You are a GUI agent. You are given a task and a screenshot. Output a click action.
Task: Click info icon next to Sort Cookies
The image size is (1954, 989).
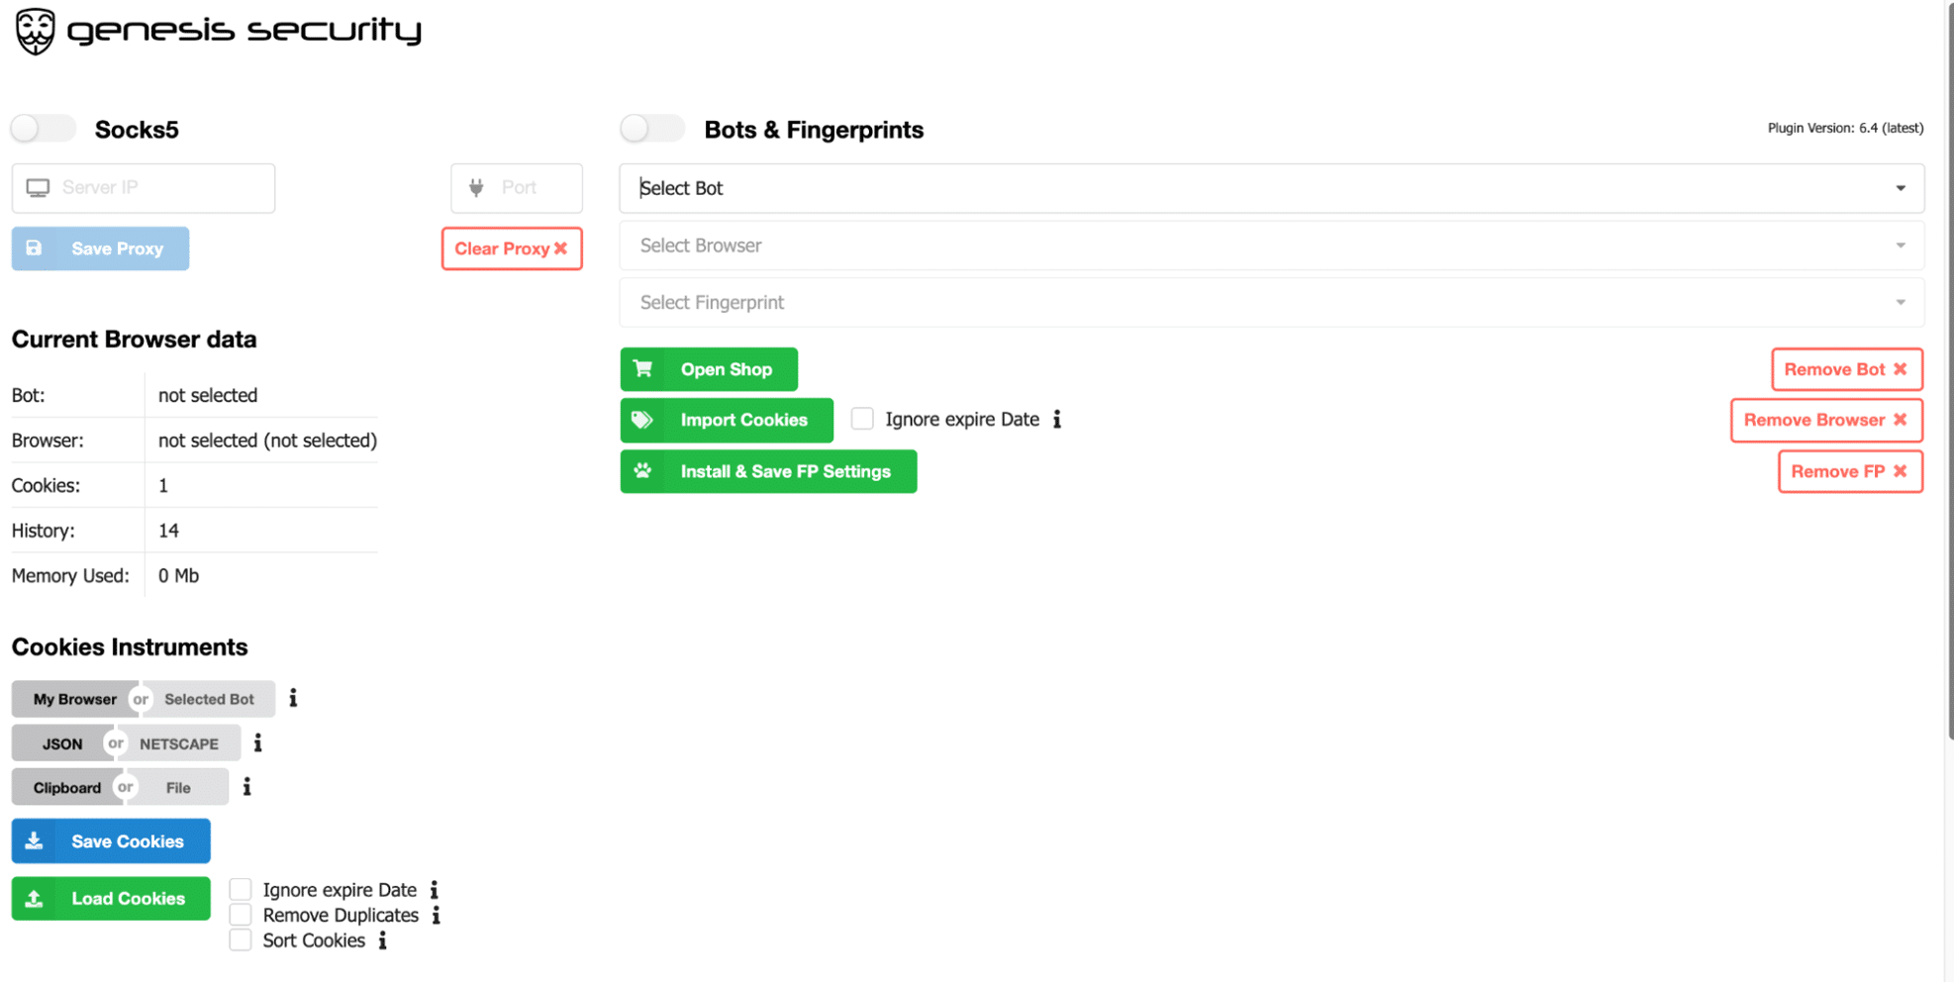[383, 941]
